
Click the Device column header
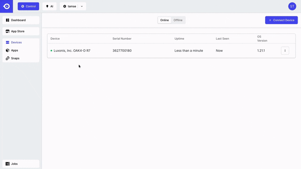tap(55, 38)
